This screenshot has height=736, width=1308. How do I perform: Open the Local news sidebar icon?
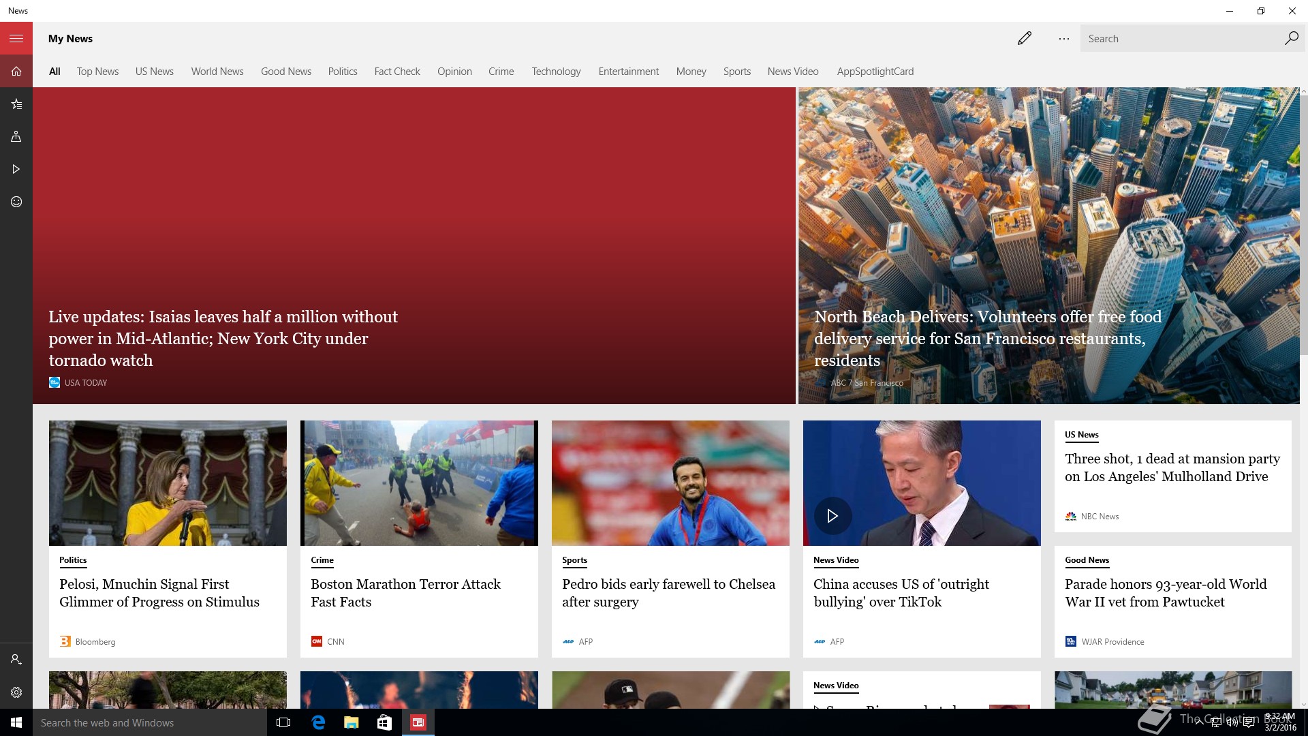[x=16, y=137]
